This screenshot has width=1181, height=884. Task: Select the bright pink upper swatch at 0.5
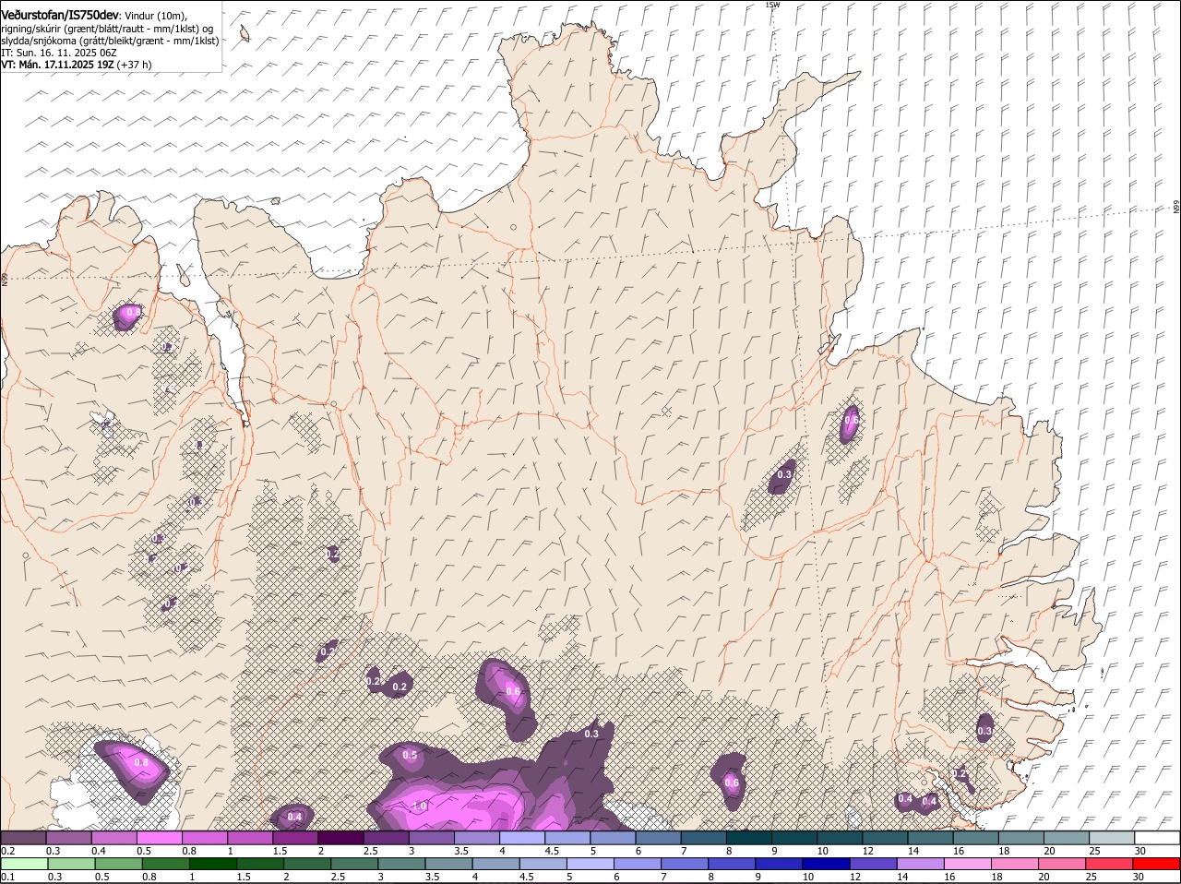[159, 838]
